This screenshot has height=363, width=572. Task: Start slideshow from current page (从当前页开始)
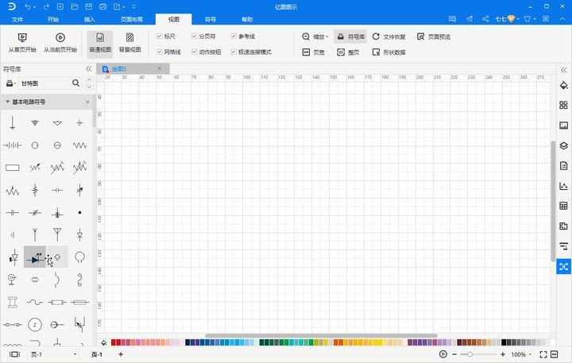click(60, 43)
